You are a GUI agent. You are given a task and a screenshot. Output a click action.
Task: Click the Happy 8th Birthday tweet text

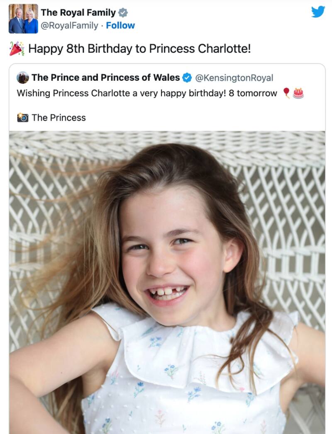coord(139,49)
